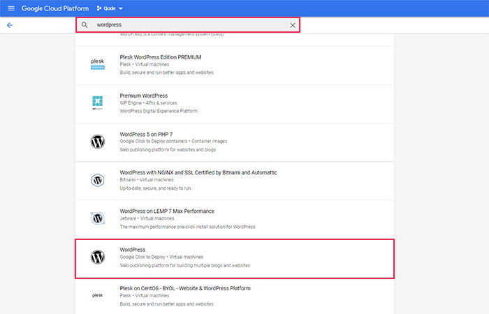Screen dimensions: 489x314
Task: Click the Jetware WordPress LEMP logo
Action: click(98, 218)
